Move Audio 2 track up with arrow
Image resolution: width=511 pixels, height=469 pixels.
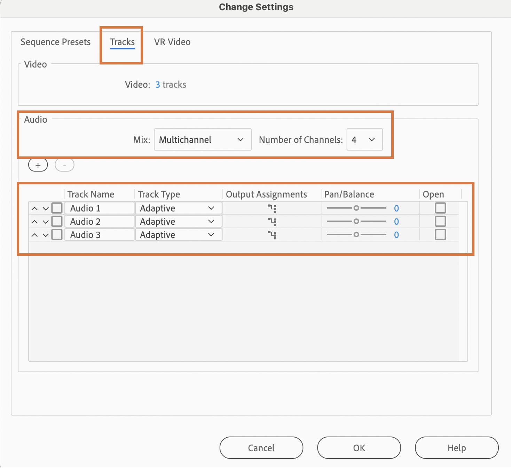point(34,222)
